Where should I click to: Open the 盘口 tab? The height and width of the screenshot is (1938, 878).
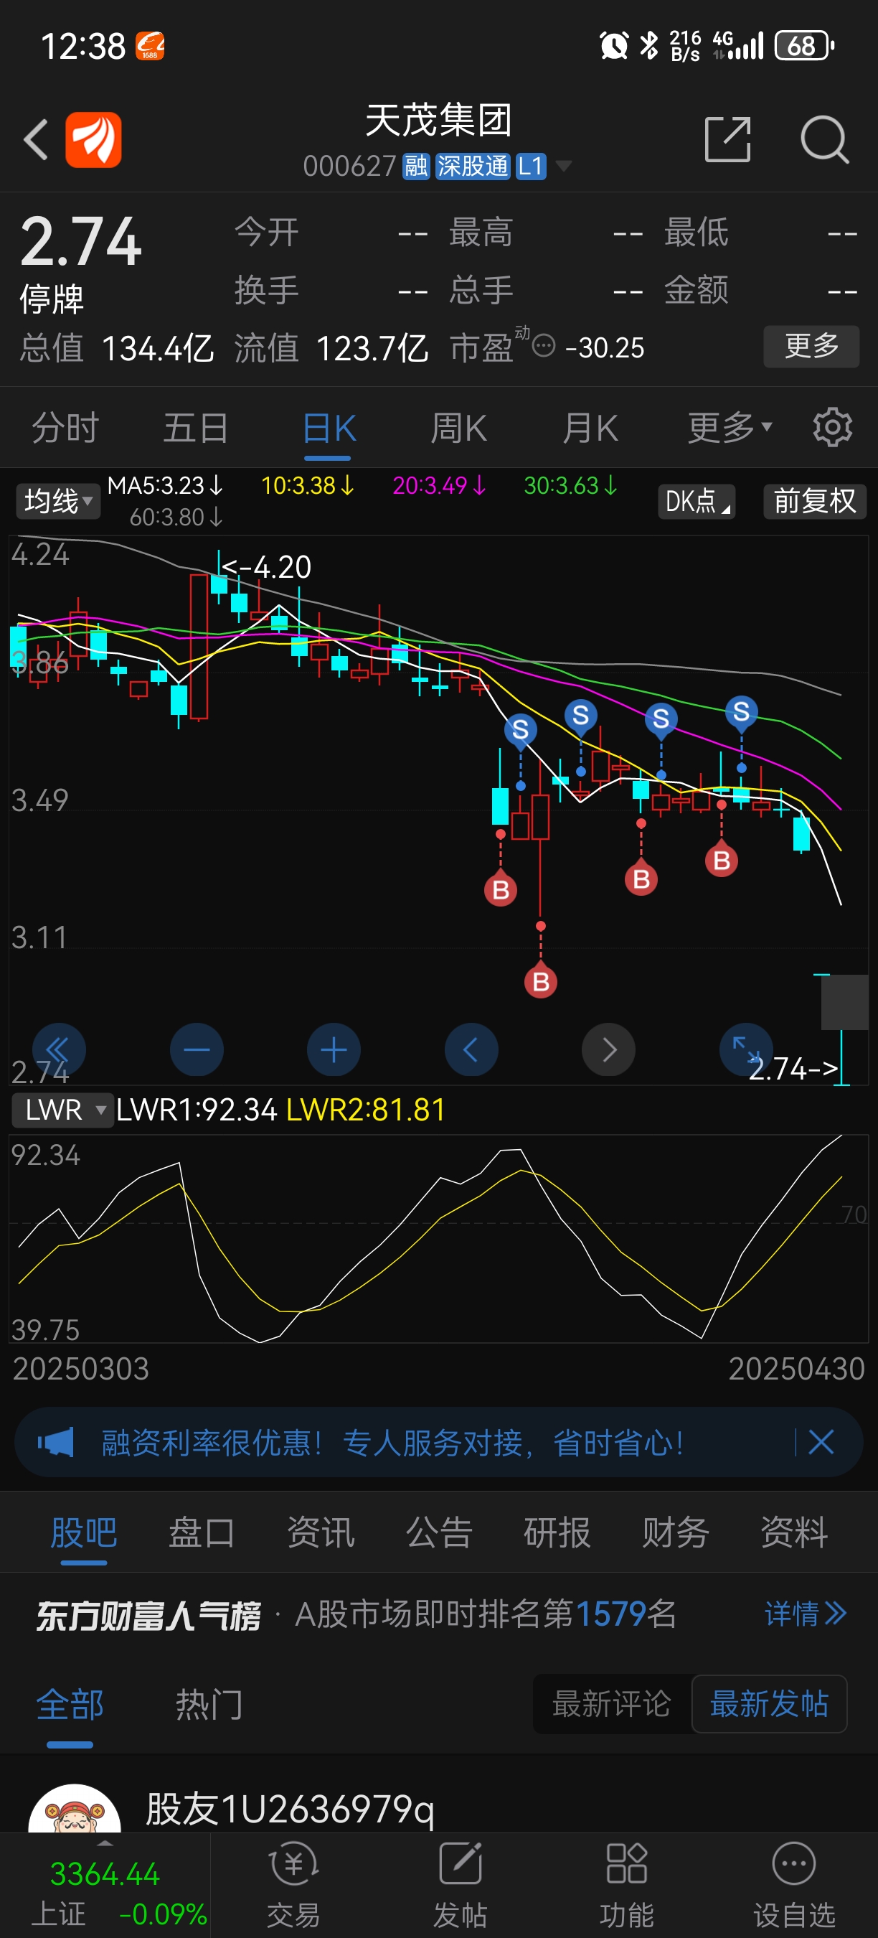[x=202, y=1532]
